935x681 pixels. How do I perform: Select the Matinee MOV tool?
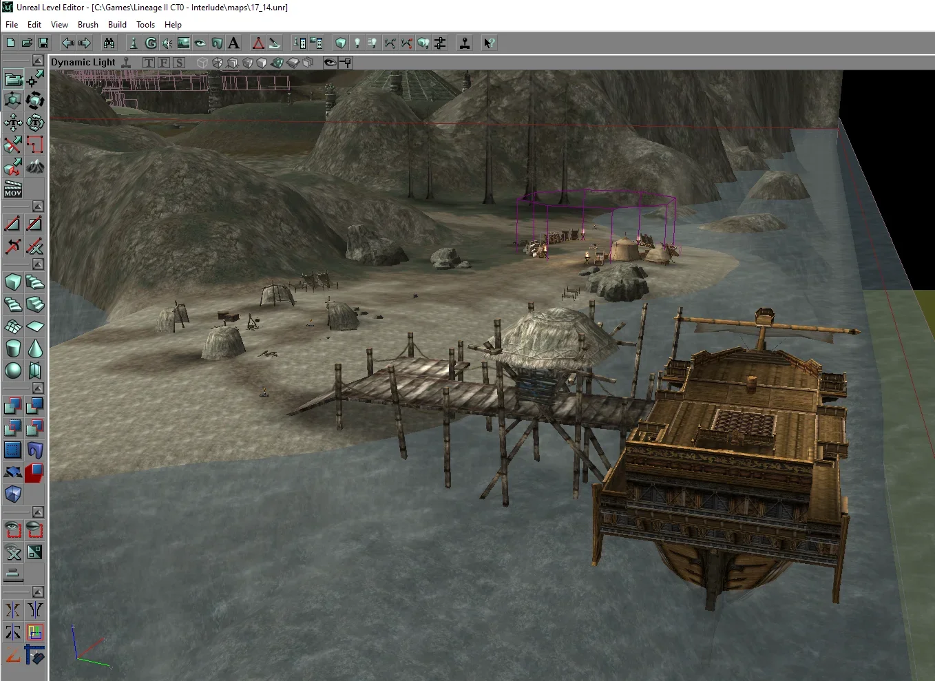click(13, 189)
